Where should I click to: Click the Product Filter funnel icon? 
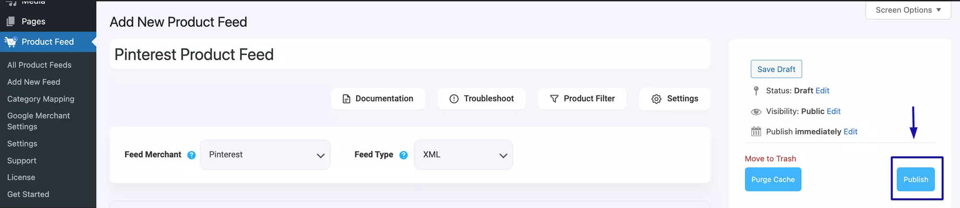point(554,99)
